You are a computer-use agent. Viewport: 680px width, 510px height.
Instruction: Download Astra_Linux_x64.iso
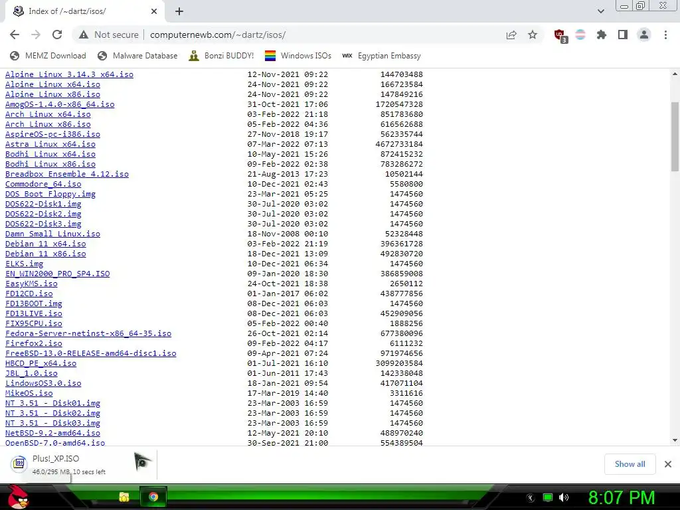[50, 144]
